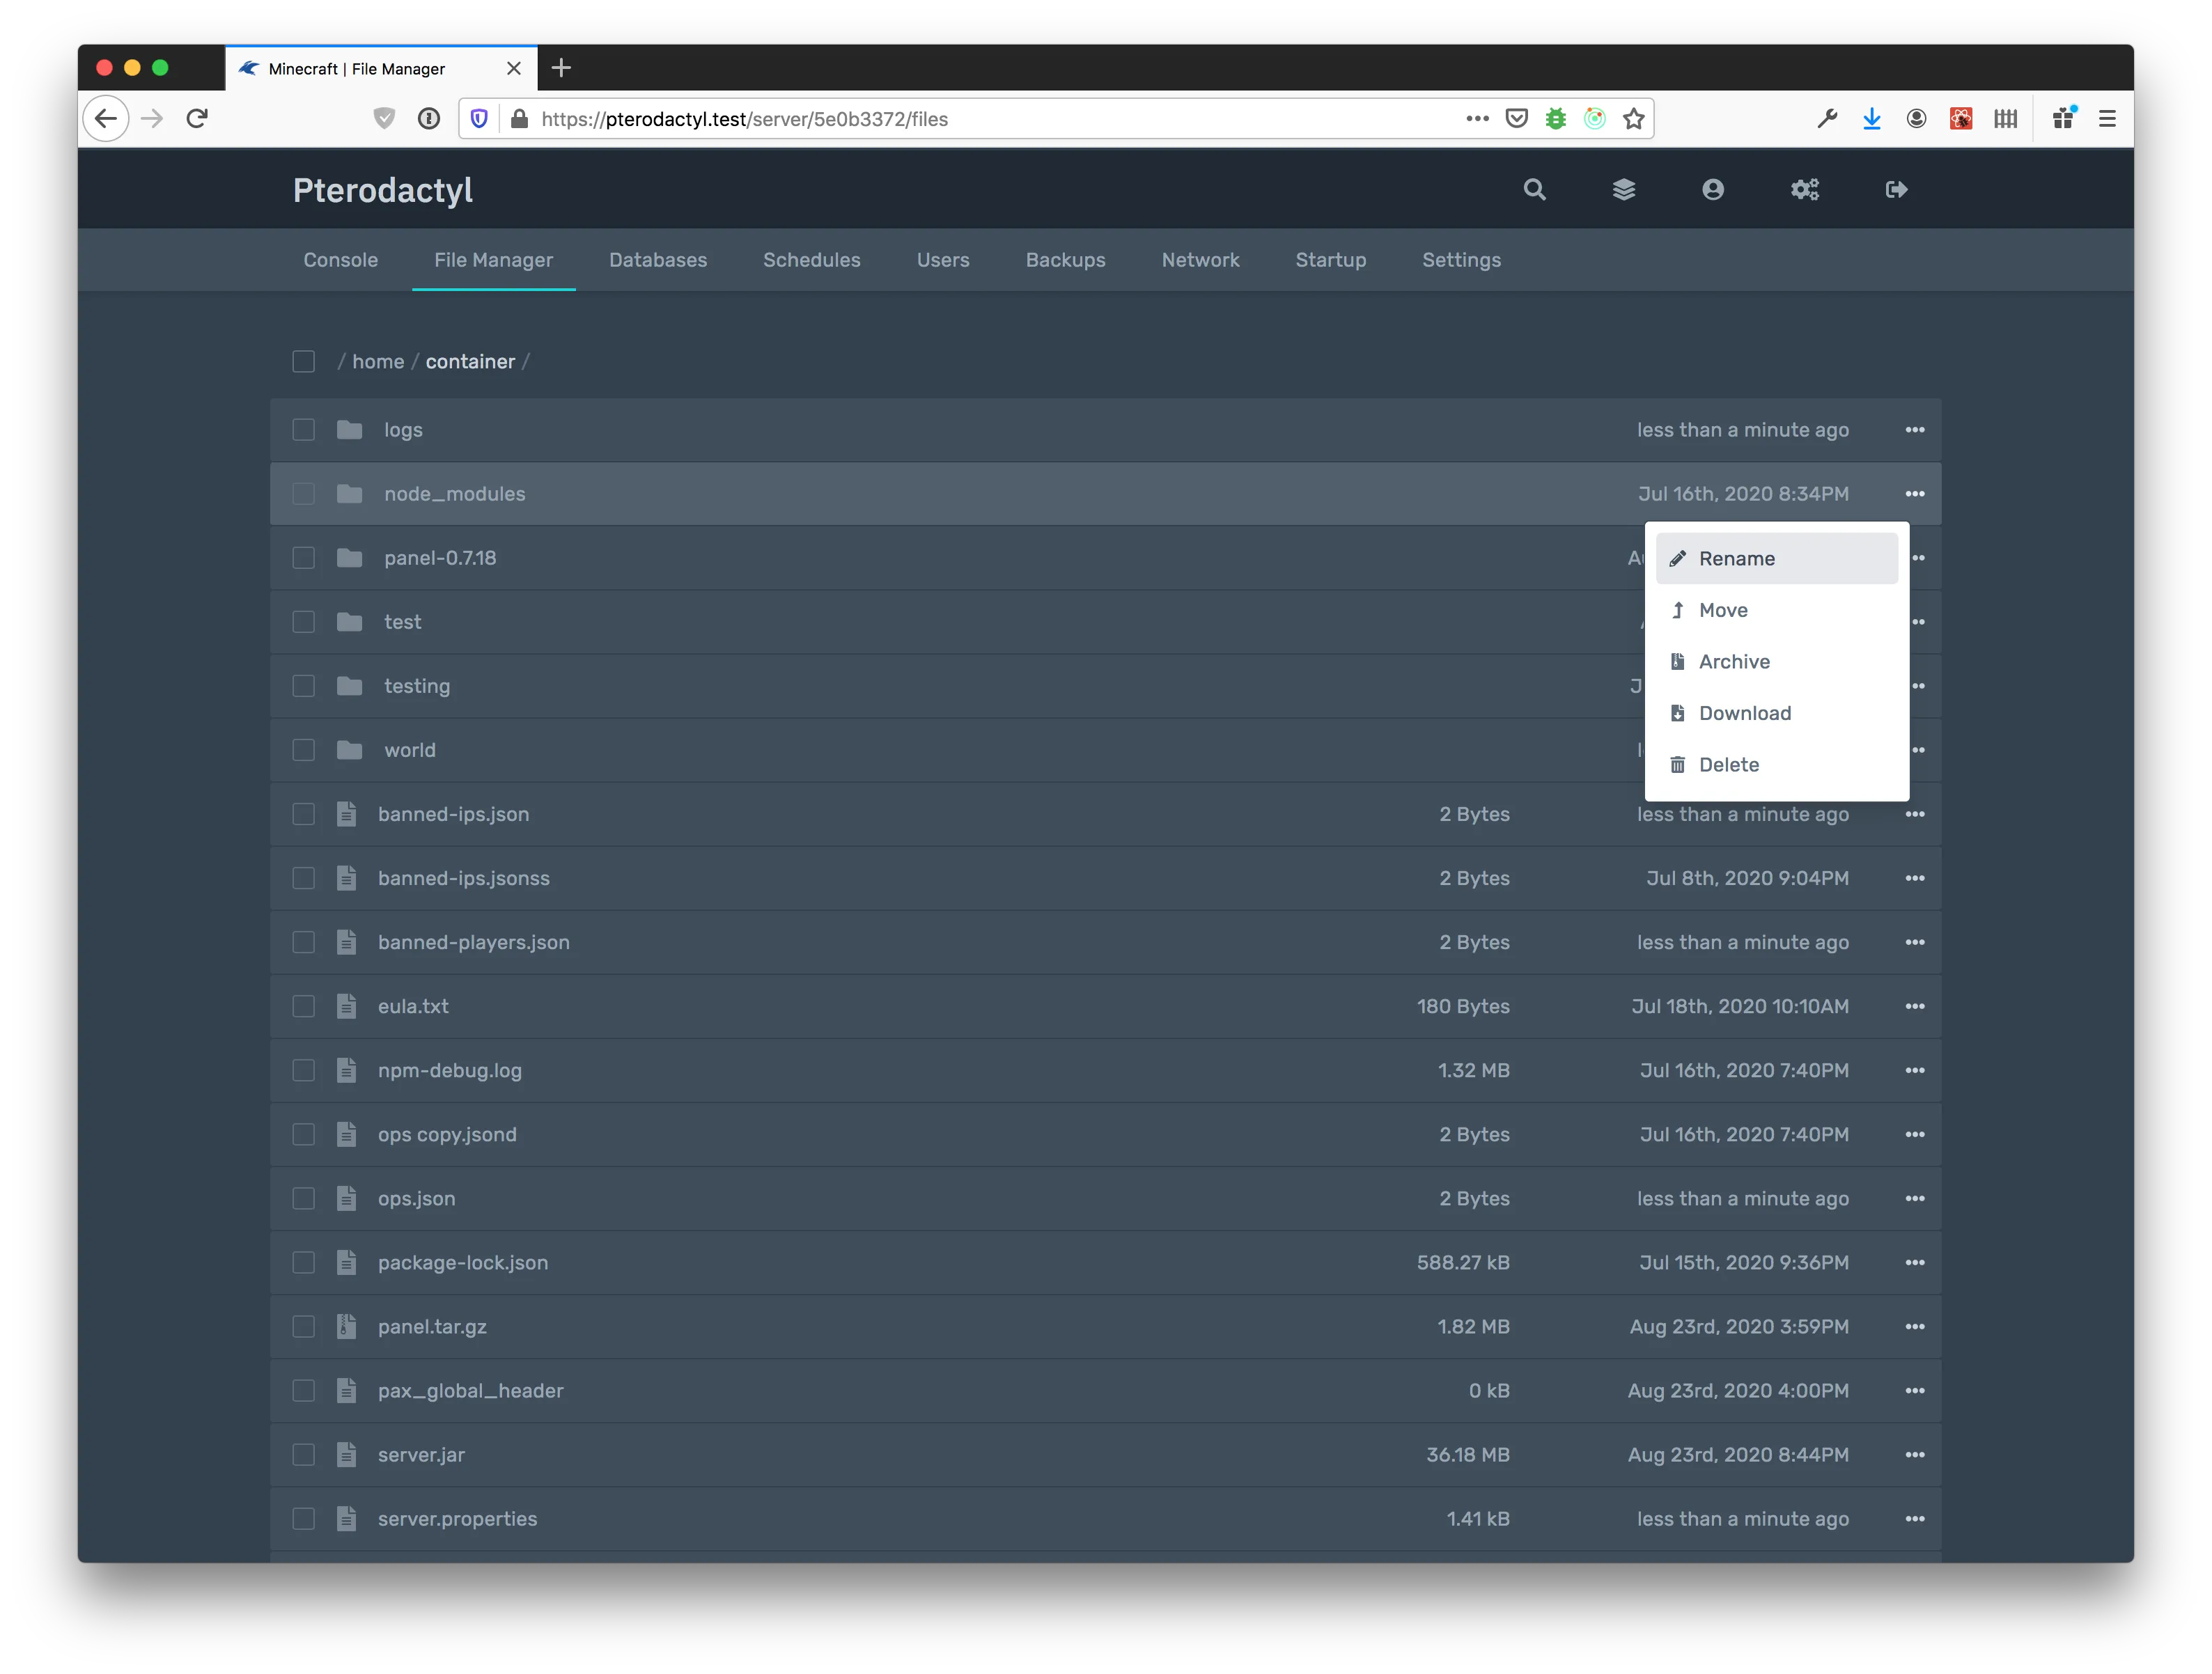This screenshot has height=1674, width=2212.
Task: Open the ellipsis options for server.jar
Action: coord(1916,1455)
